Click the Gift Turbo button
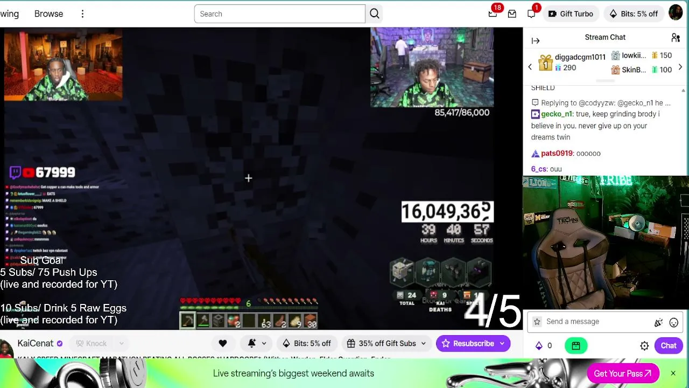 [x=571, y=14]
